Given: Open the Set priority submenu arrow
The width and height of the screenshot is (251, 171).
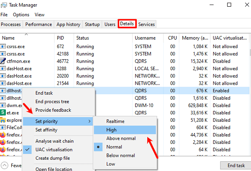Looking at the screenshot, I should 90,121.
